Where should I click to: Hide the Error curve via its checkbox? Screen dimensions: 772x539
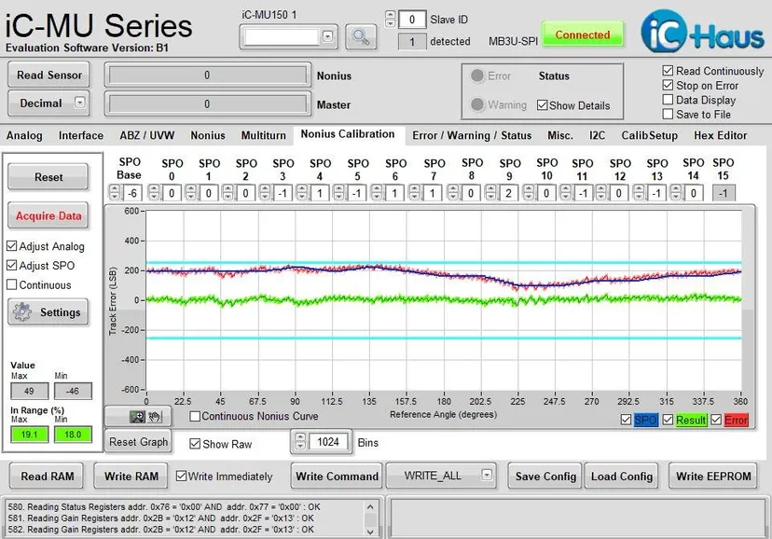(x=716, y=420)
